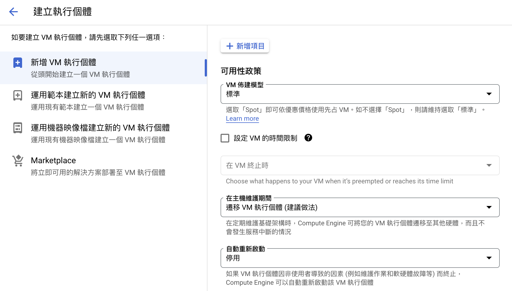The height and width of the screenshot is (291, 512).
Task: Expand the 在 VM 終止時 dropdown
Action: (360, 165)
